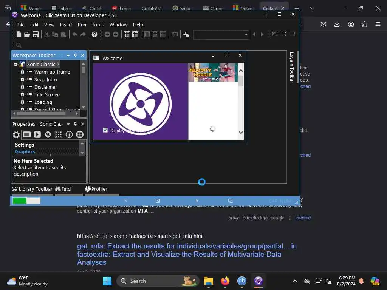Click the Open folder toolbar icon
This screenshot has height=290, width=387.
(x=27, y=34)
